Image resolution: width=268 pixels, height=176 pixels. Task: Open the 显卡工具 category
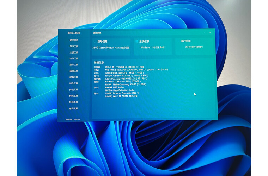point(74,65)
